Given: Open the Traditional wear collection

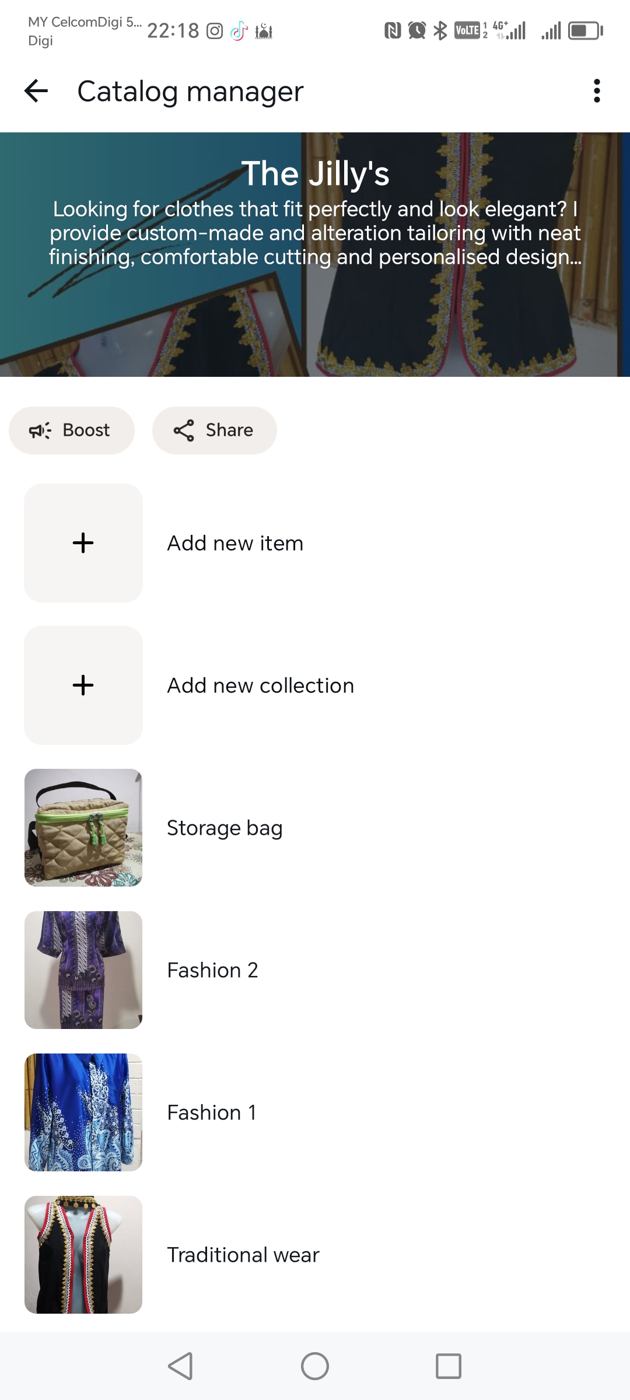Looking at the screenshot, I should (243, 1255).
